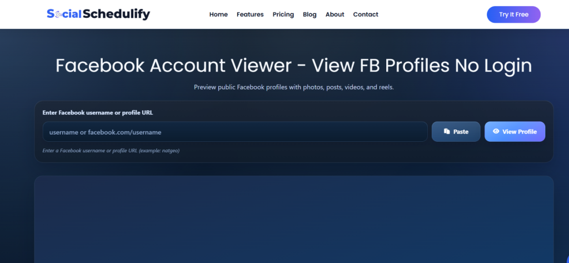Click the italic hint text mentioning natgeo
The image size is (569, 263).
coord(111,150)
